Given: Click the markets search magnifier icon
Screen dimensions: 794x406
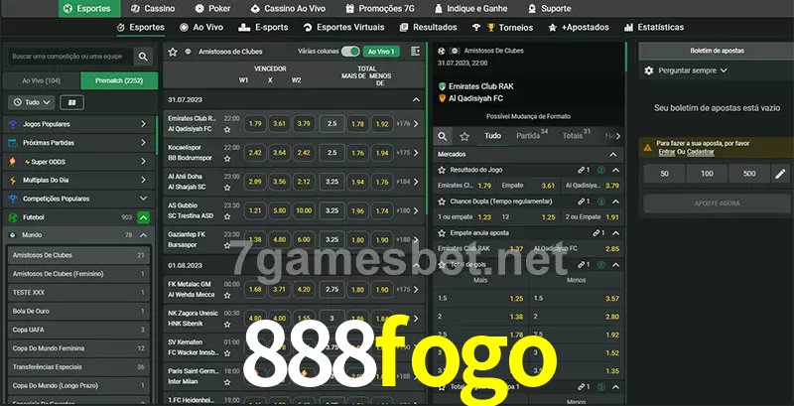Looking at the screenshot, I should pos(444,135).
